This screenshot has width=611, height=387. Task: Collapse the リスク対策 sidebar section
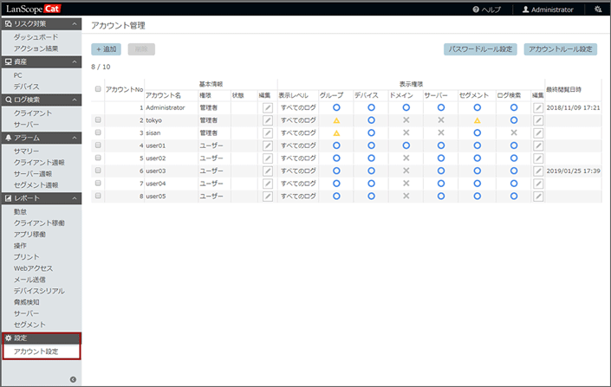75,25
